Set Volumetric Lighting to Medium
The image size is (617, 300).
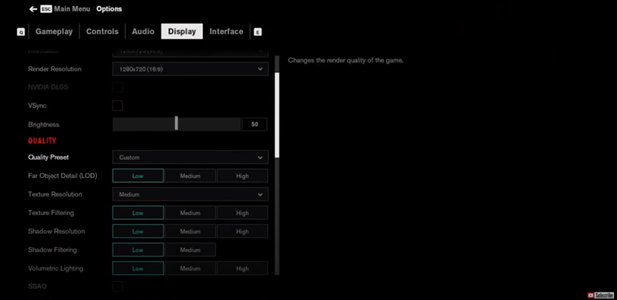(x=190, y=268)
